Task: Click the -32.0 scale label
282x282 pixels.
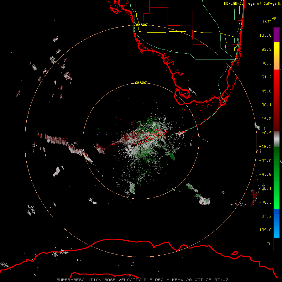Action: 265,161
